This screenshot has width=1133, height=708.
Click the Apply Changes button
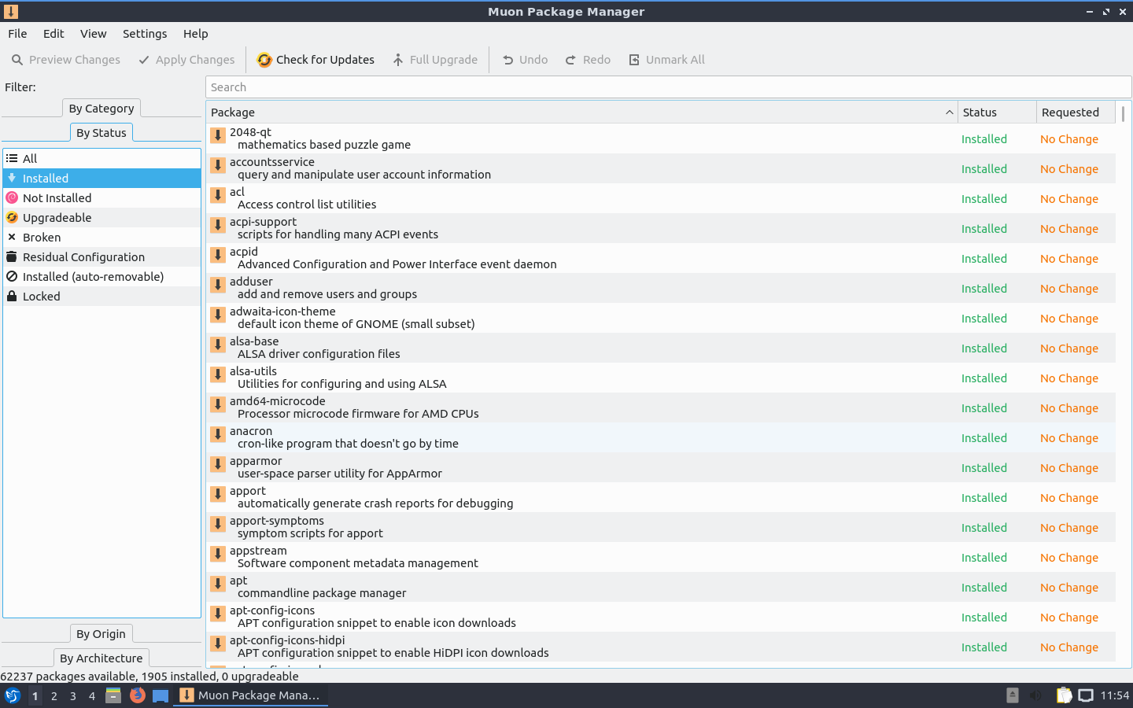(186, 60)
